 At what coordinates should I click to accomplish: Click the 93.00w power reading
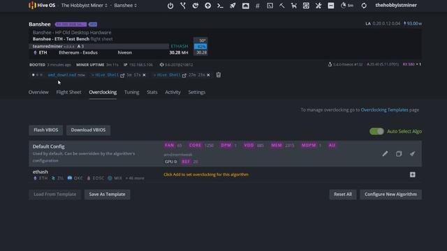[413, 24]
